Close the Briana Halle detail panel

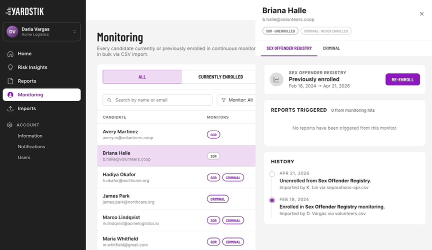tap(421, 14)
